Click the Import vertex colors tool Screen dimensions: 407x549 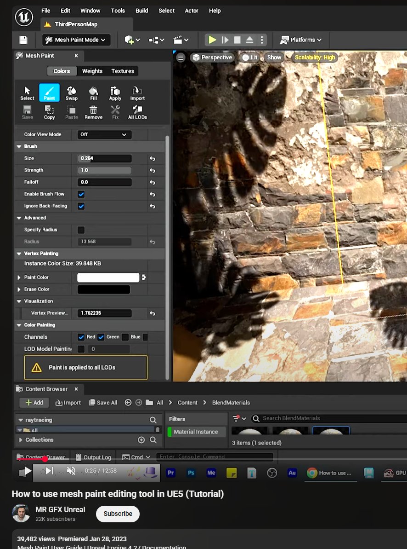point(137,93)
